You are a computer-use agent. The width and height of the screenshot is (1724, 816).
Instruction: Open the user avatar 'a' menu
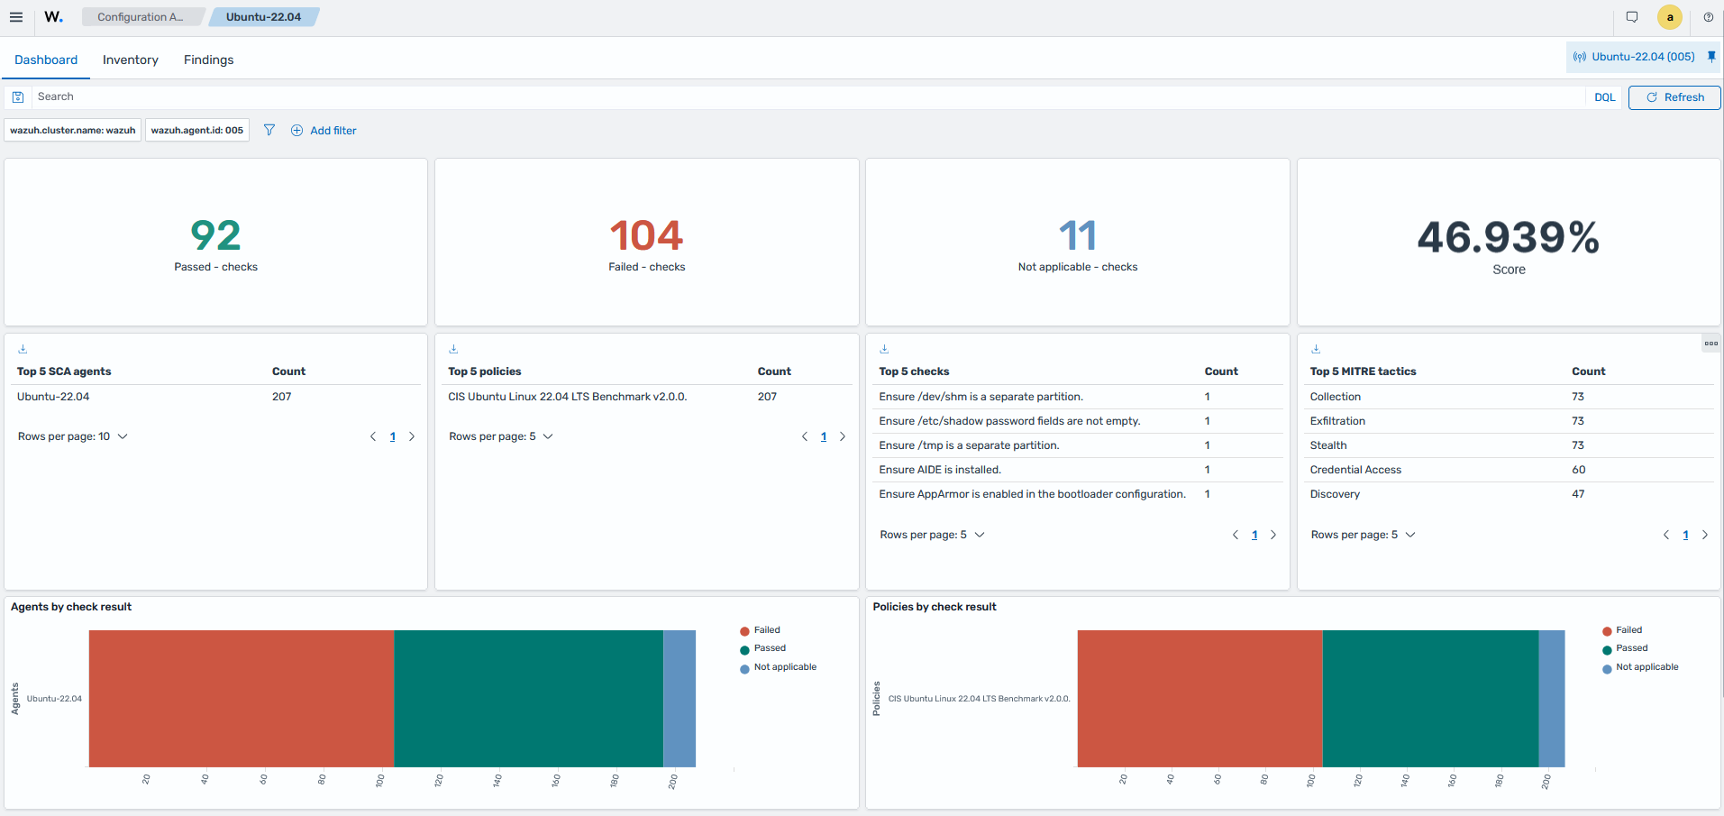1670,17
